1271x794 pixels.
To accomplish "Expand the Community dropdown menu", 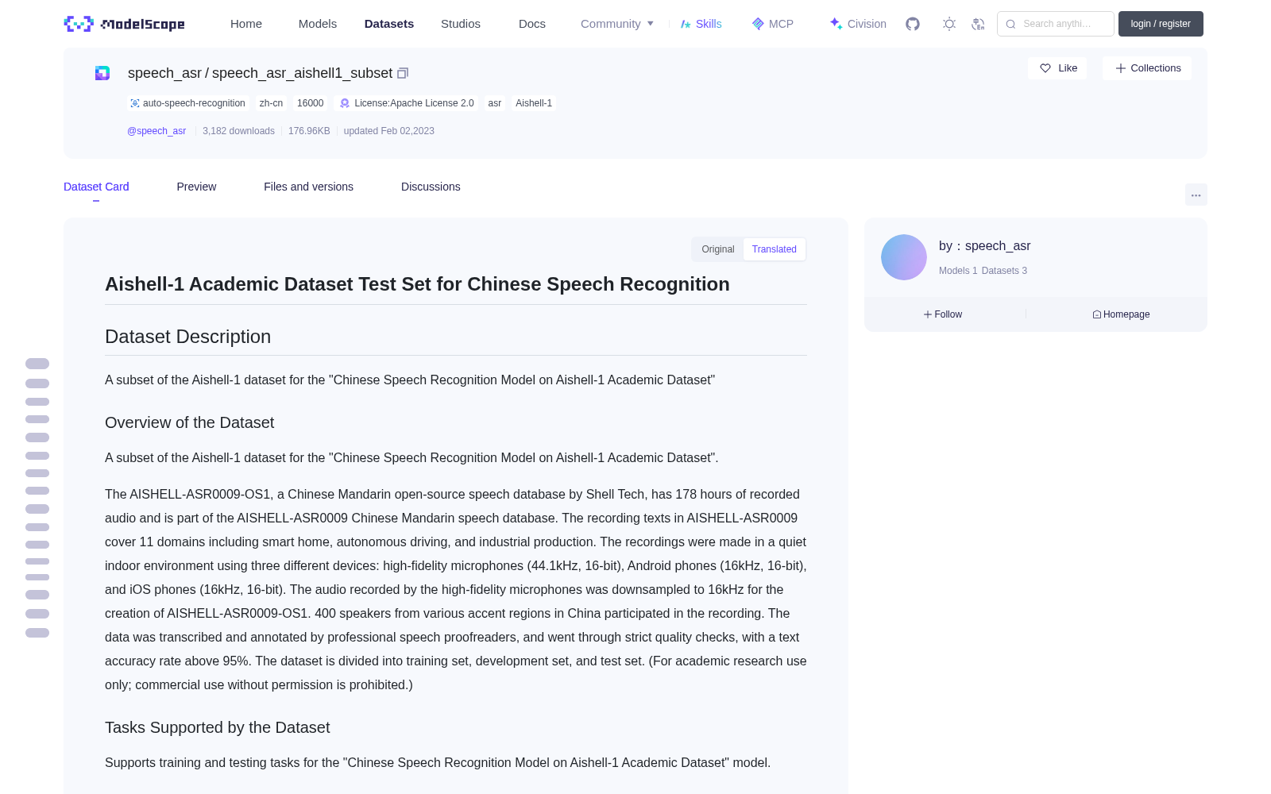I will pyautogui.click(x=617, y=24).
